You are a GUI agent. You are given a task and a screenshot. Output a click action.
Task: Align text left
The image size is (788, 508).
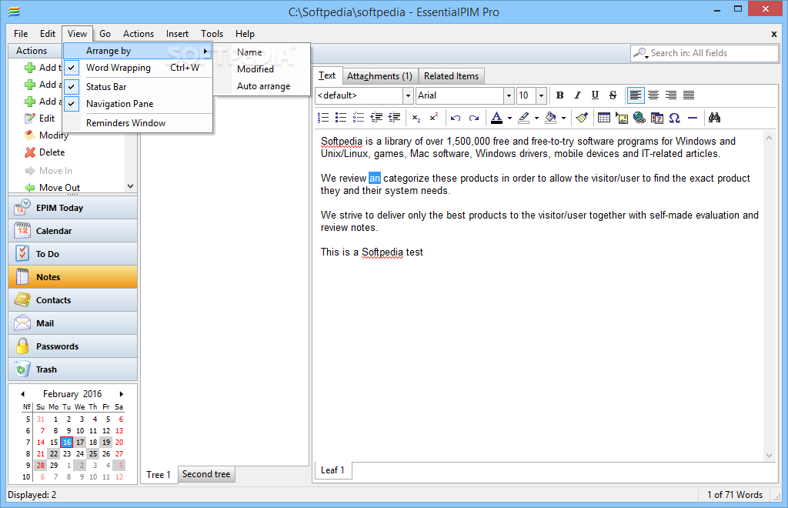click(636, 95)
